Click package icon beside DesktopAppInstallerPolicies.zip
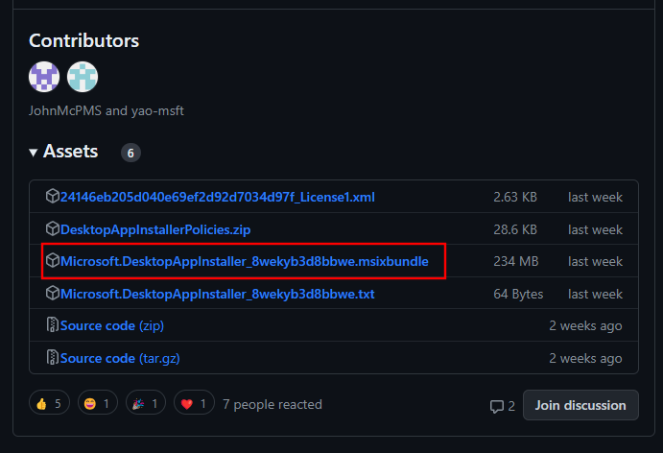The height and width of the screenshot is (453, 663). [52, 229]
